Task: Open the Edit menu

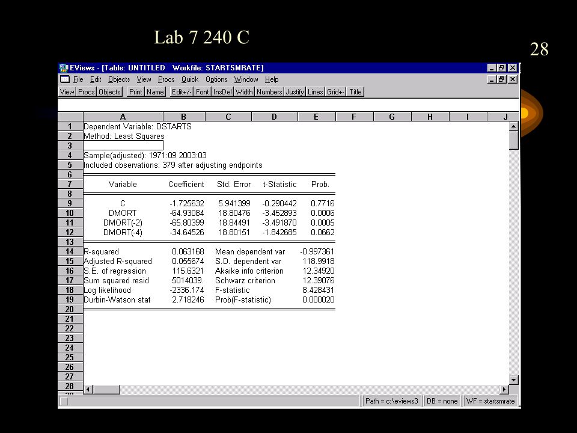Action: (x=96, y=79)
